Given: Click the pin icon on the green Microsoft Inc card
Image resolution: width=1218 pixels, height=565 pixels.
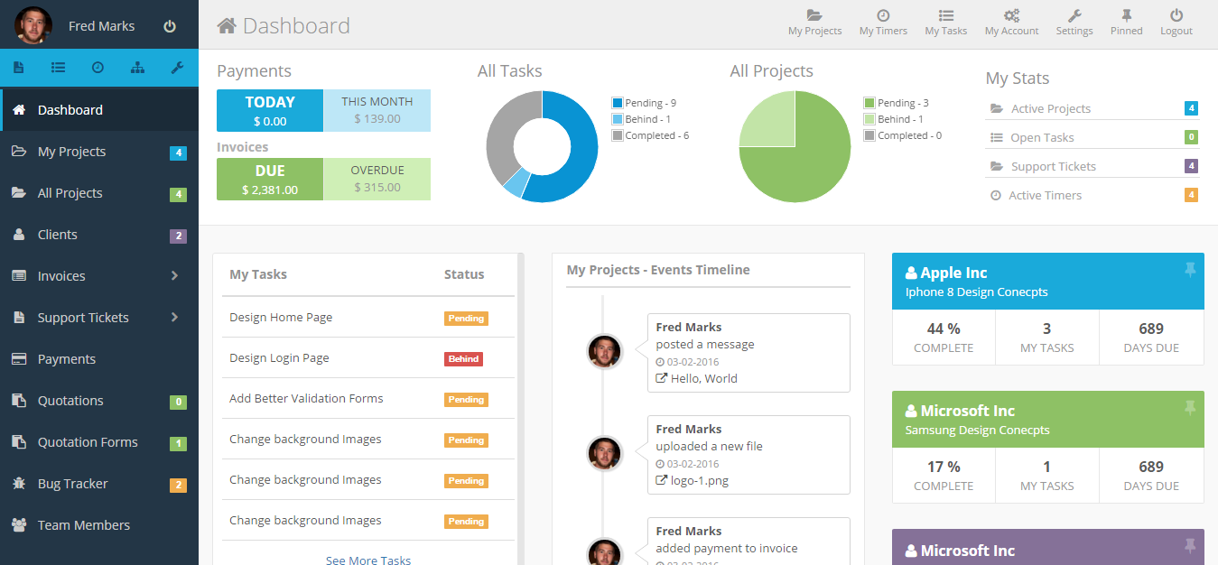Looking at the screenshot, I should click(x=1189, y=408).
